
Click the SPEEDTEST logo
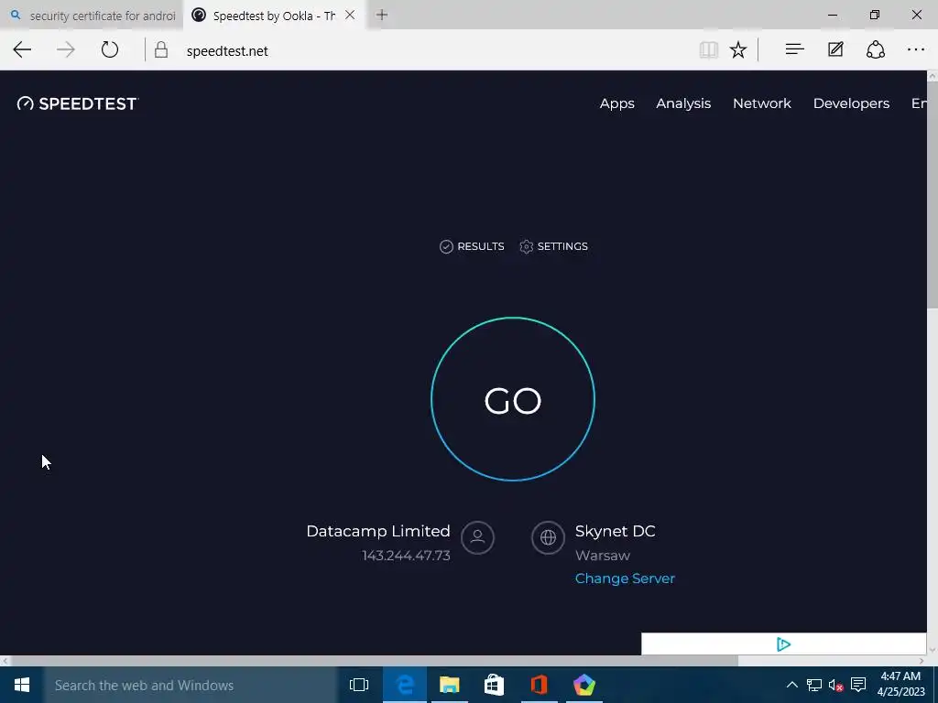click(x=78, y=103)
